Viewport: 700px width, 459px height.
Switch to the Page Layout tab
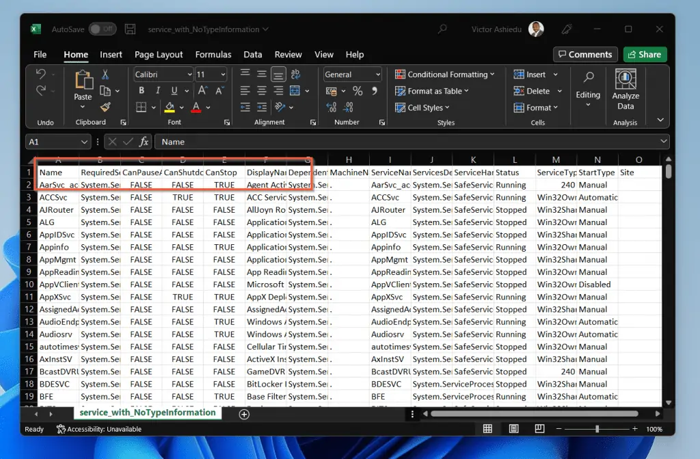[159, 55]
